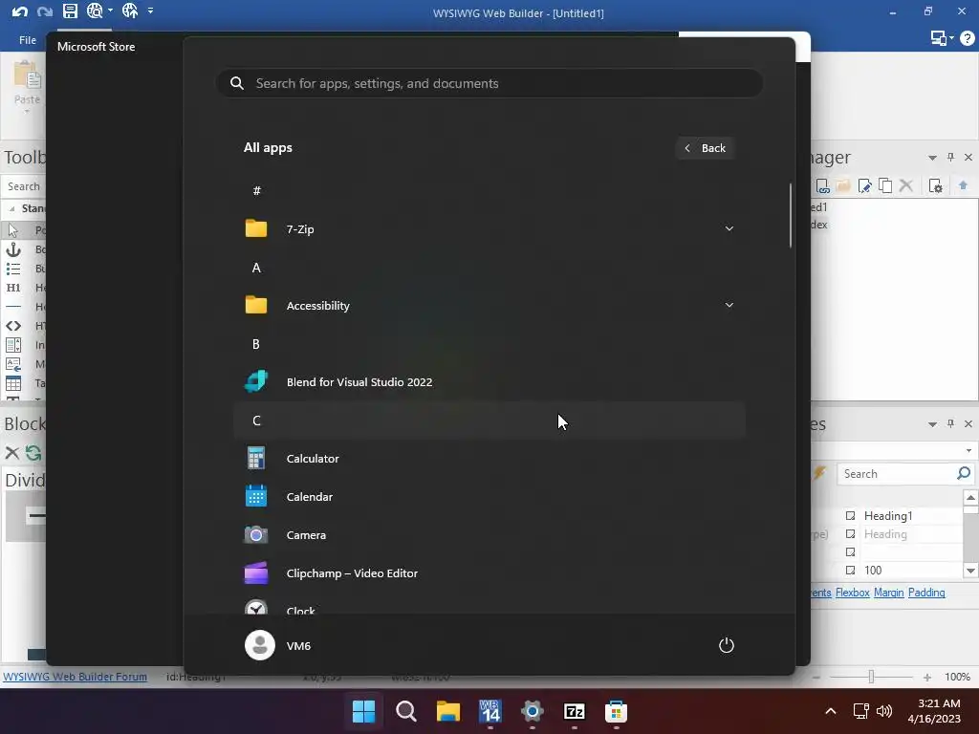Click the 100 property value

(873, 570)
